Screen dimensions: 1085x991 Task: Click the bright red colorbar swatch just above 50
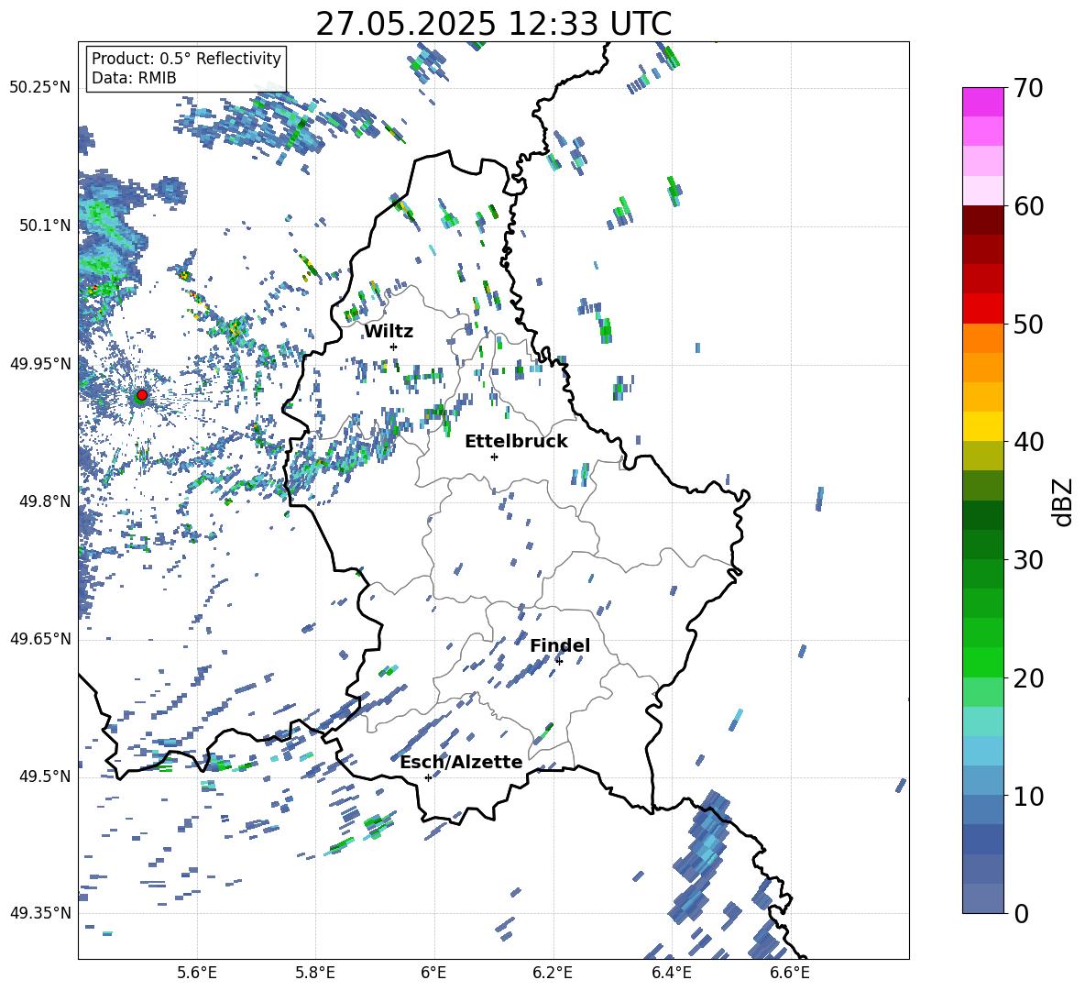(x=982, y=309)
